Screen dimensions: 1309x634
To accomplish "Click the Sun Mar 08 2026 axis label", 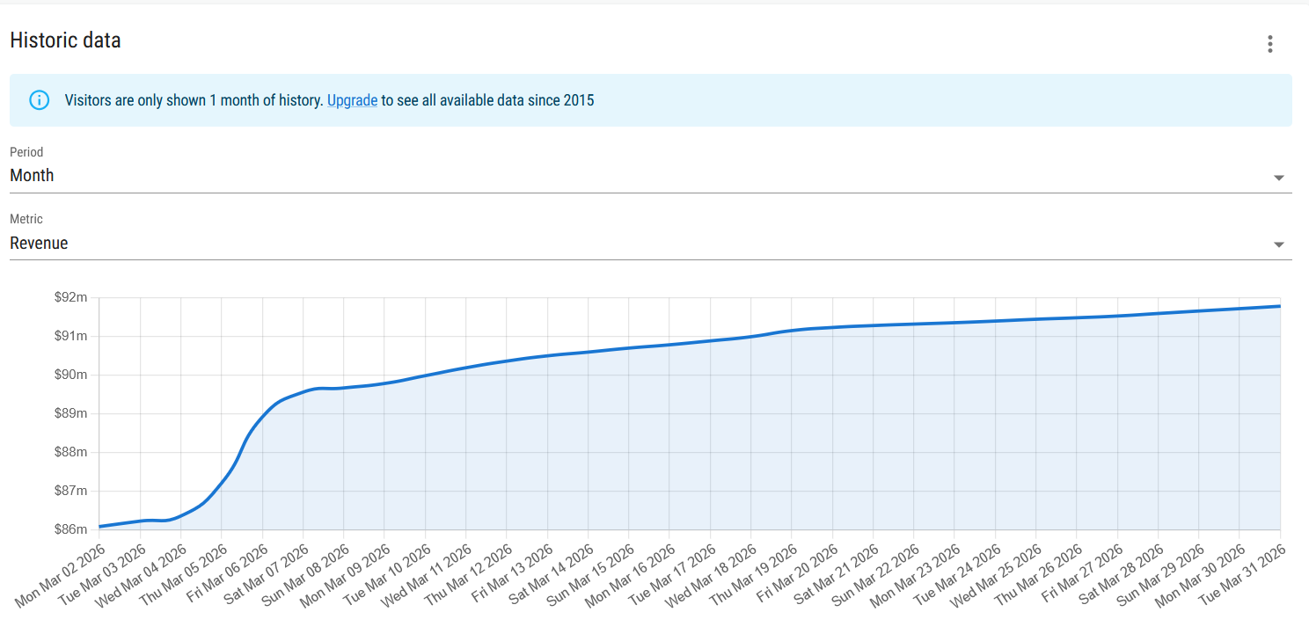I will point(305,575).
